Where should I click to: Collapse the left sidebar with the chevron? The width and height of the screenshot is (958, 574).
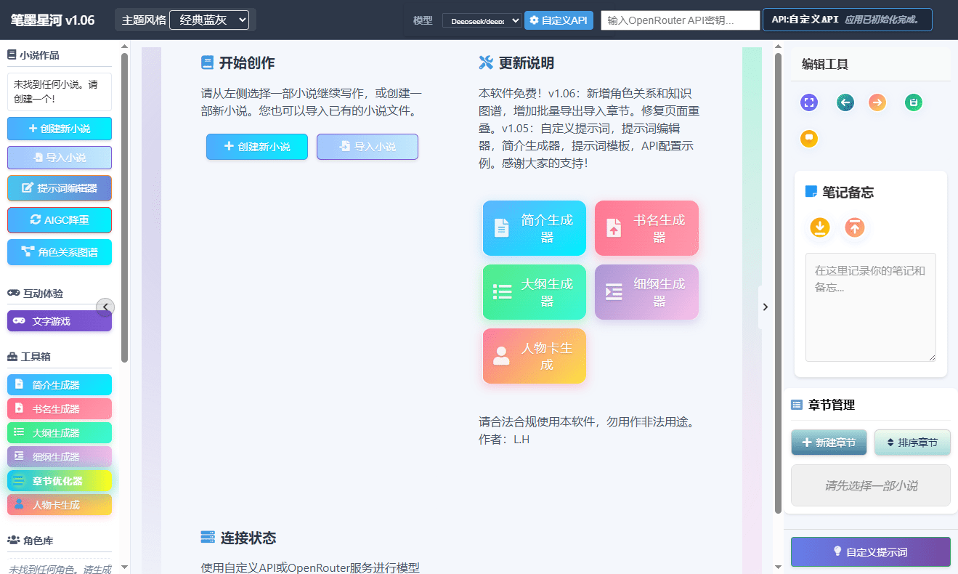[x=106, y=307]
